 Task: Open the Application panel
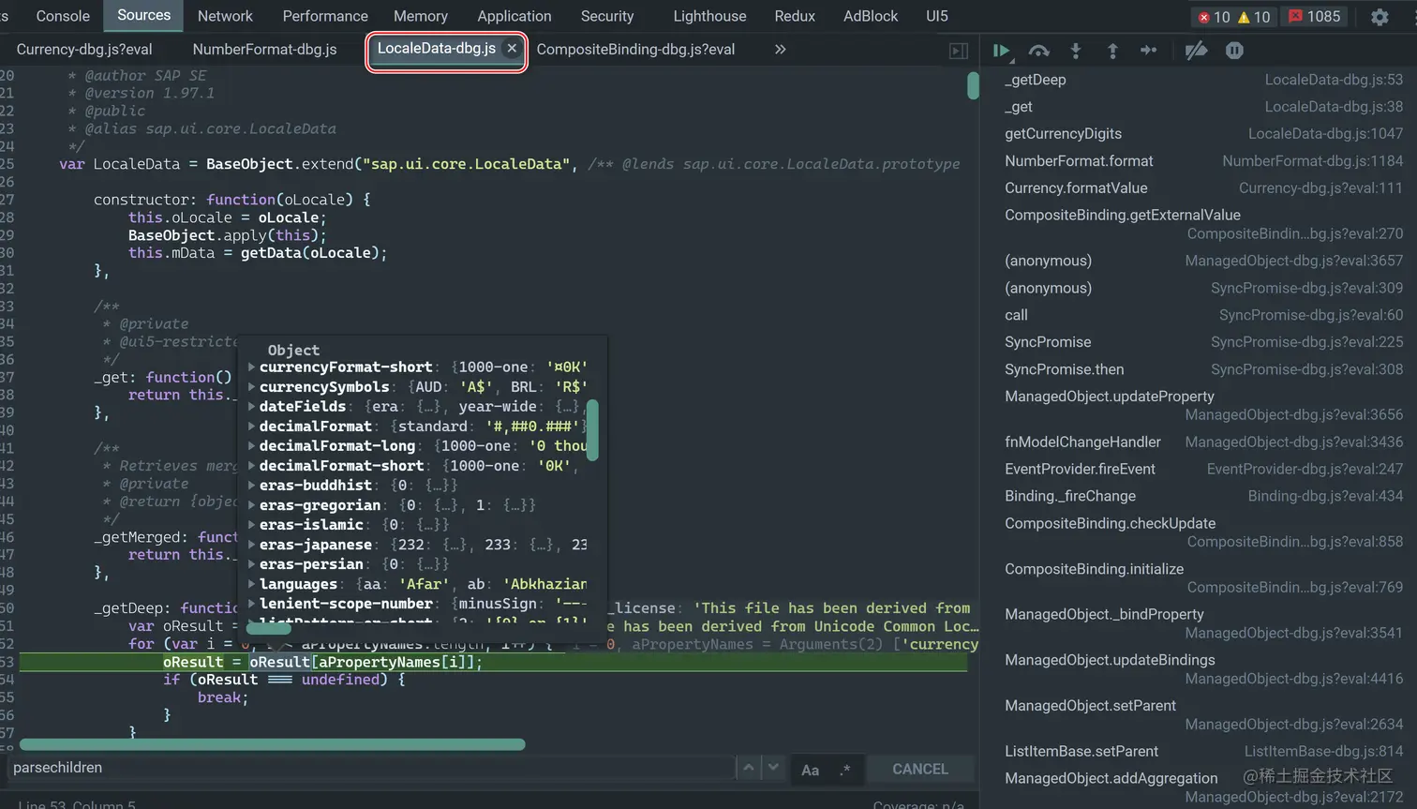click(515, 16)
